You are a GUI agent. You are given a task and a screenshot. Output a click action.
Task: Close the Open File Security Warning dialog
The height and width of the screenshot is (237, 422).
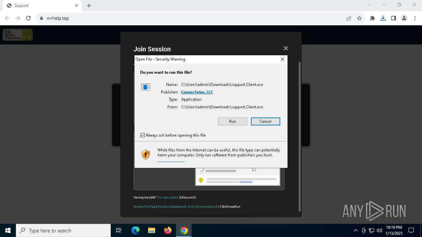coord(282,59)
